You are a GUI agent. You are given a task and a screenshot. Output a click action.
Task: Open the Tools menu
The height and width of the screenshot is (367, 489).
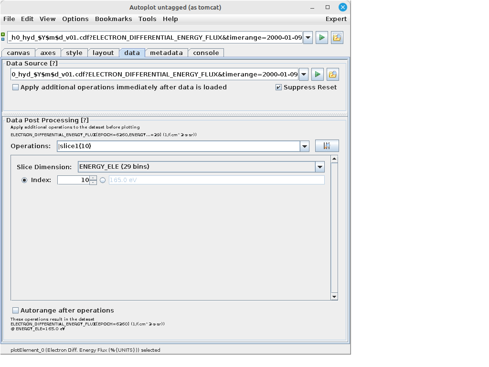[x=147, y=19]
